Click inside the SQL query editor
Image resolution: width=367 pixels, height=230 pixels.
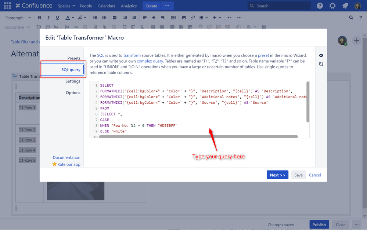pyautogui.click(x=199, y=109)
